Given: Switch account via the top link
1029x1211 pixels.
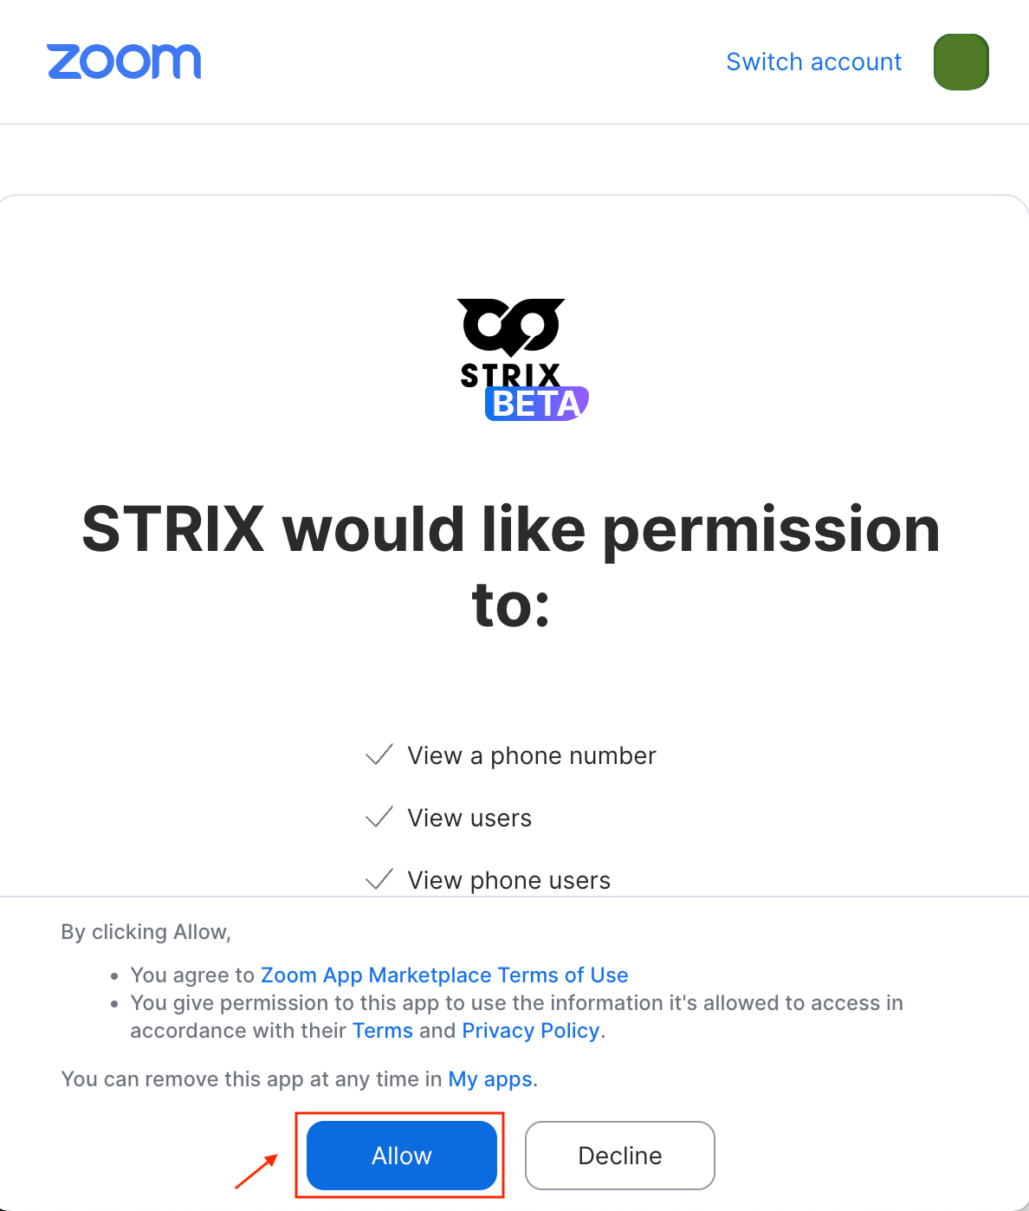Looking at the screenshot, I should [x=813, y=62].
